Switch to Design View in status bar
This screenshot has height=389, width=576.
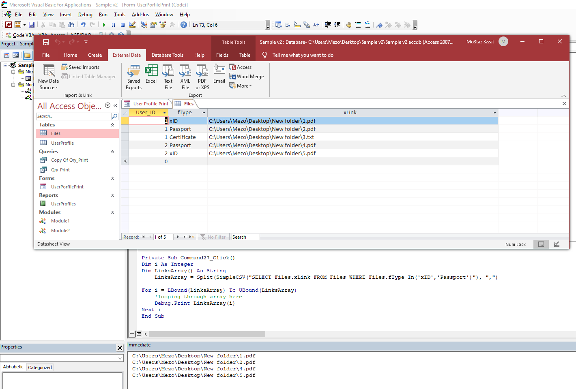point(556,244)
